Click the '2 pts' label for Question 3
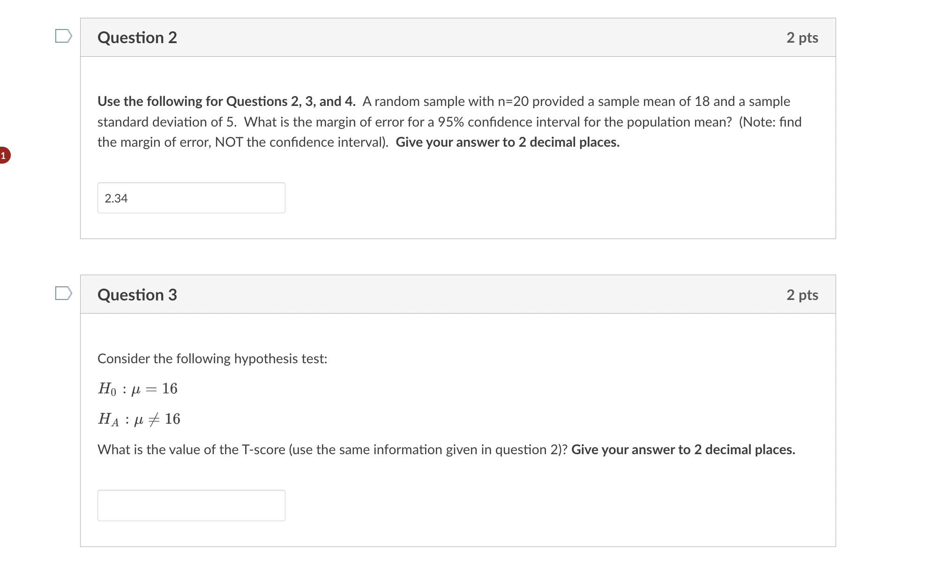This screenshot has width=927, height=569. pos(802,294)
